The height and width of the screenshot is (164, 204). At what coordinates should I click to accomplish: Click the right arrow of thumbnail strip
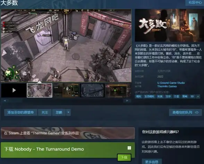(127, 101)
